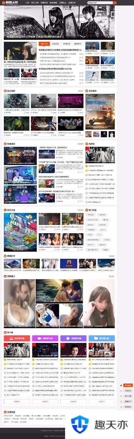
Task: Select the purple 电竞排行榜 ranking tab
Action: tap(73, 339)
